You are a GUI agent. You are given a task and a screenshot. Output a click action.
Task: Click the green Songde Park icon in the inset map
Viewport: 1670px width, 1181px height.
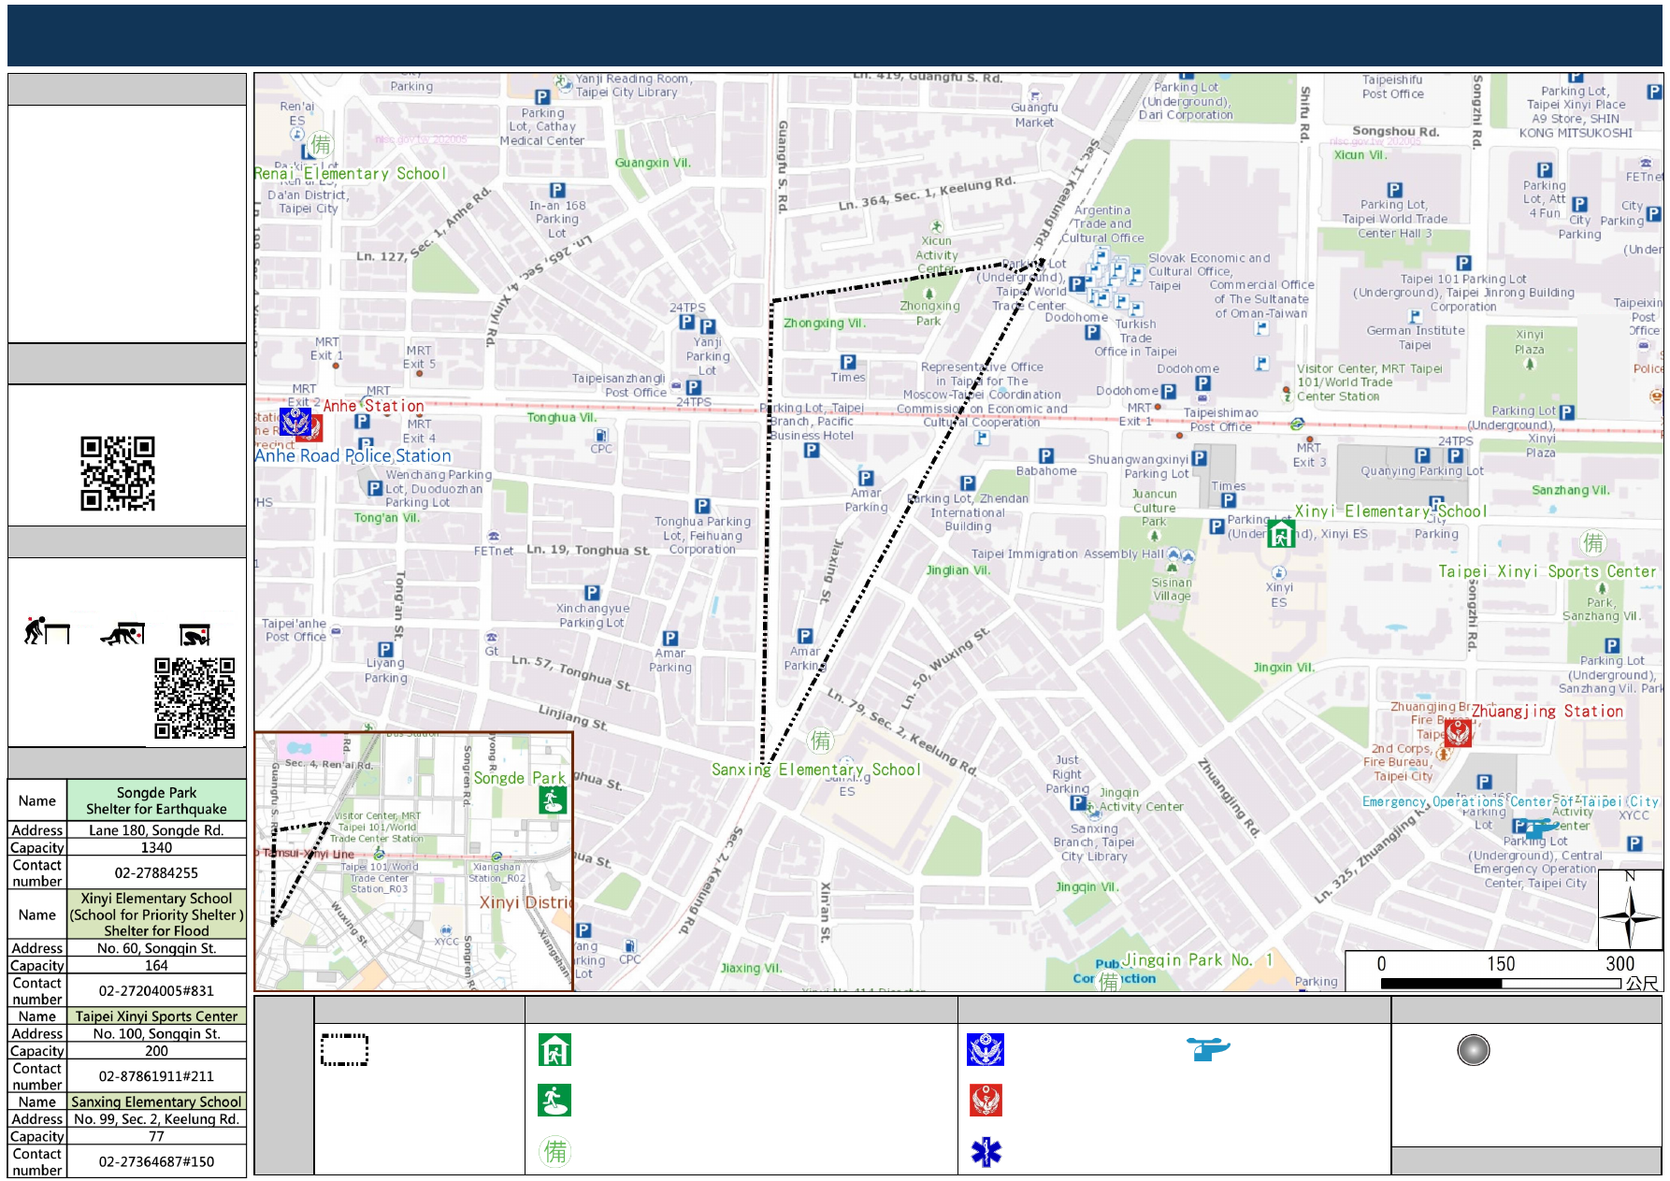coord(553,800)
